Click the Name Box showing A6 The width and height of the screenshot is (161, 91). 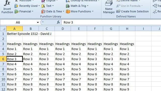(18, 22)
